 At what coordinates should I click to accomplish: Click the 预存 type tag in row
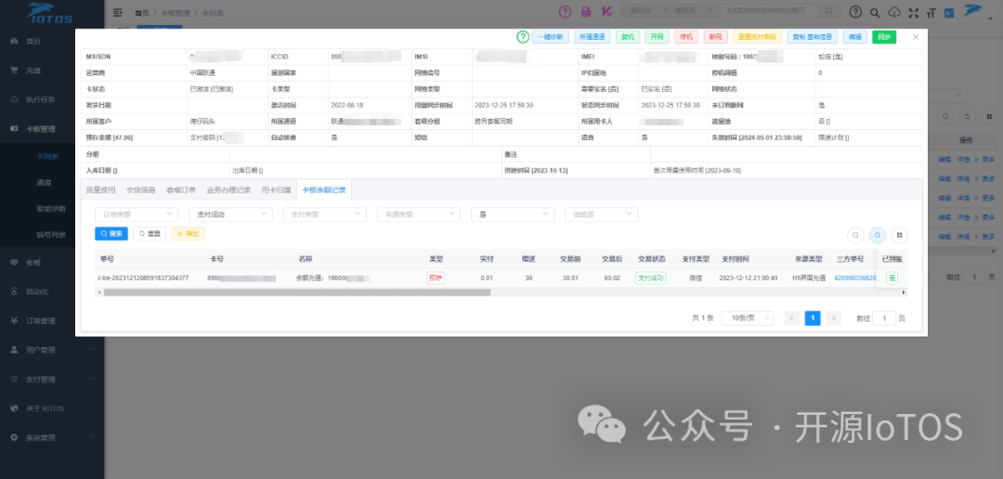tap(436, 278)
